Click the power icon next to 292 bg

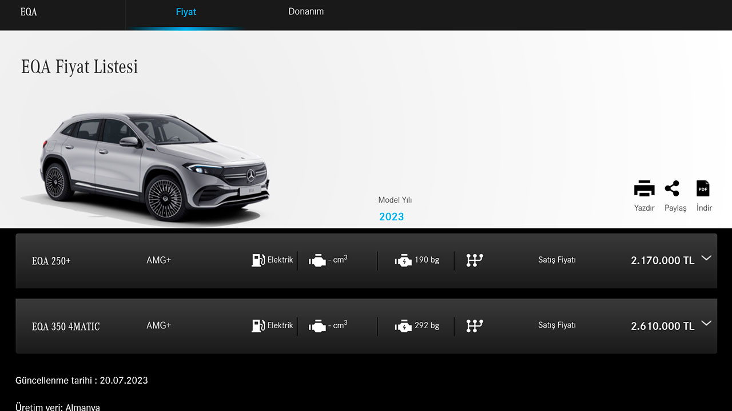pyautogui.click(x=403, y=327)
